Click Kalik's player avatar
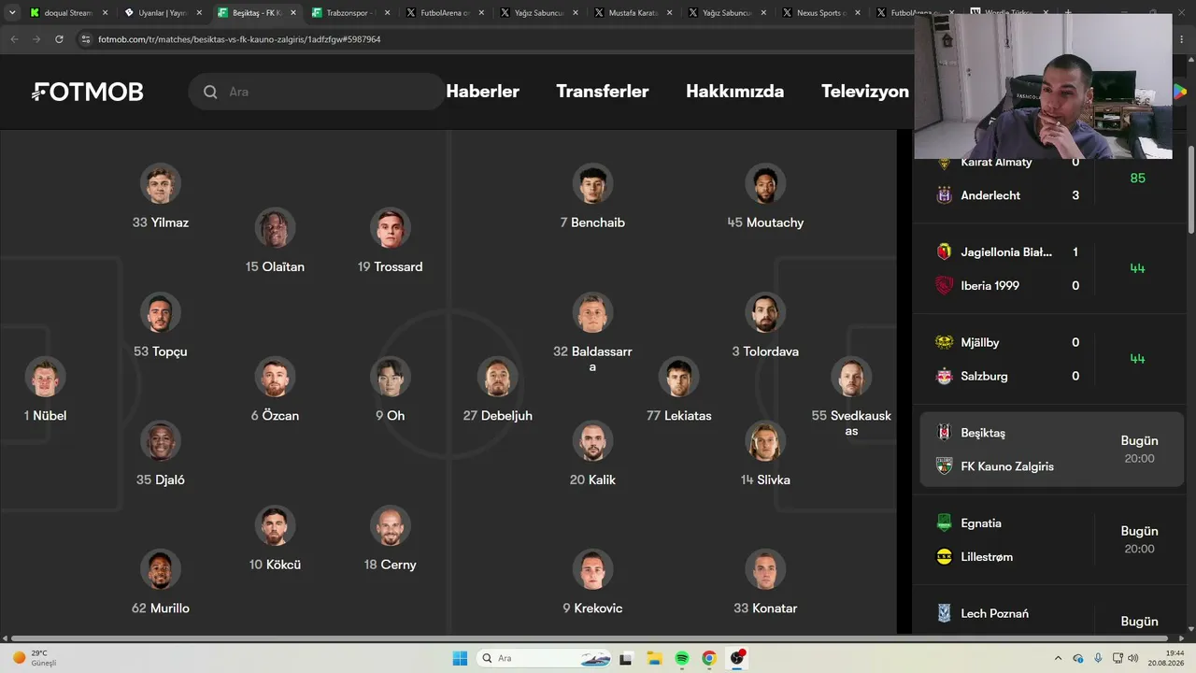The height and width of the screenshot is (673, 1196). 592,441
